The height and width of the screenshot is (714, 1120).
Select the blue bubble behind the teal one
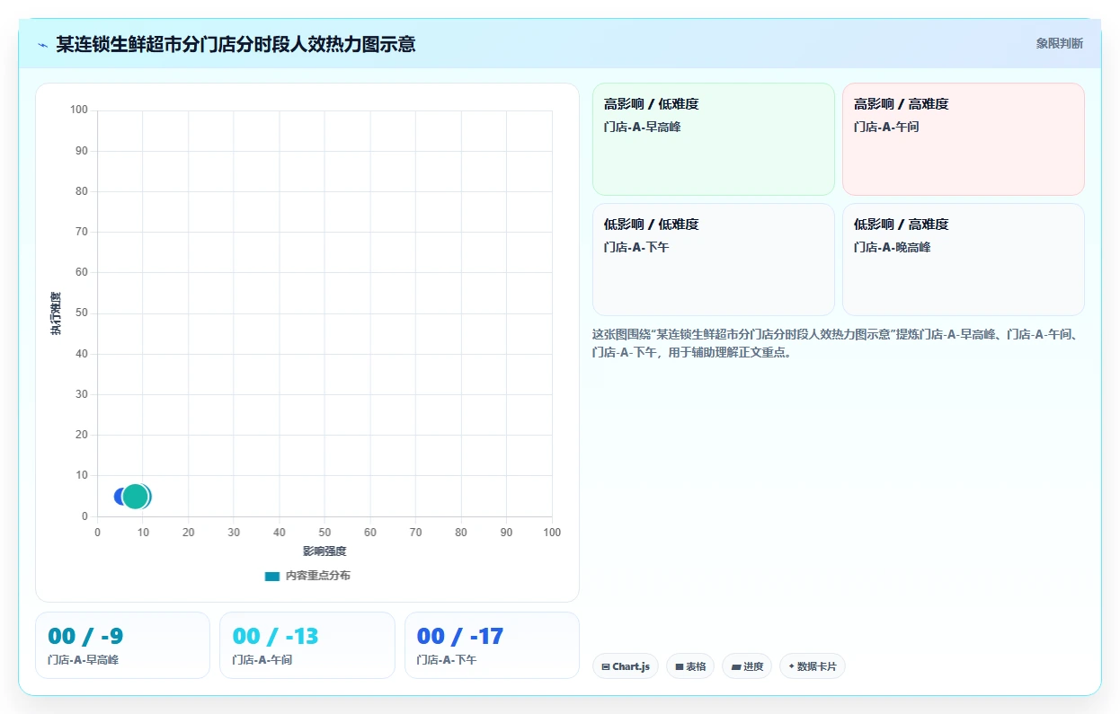click(120, 496)
